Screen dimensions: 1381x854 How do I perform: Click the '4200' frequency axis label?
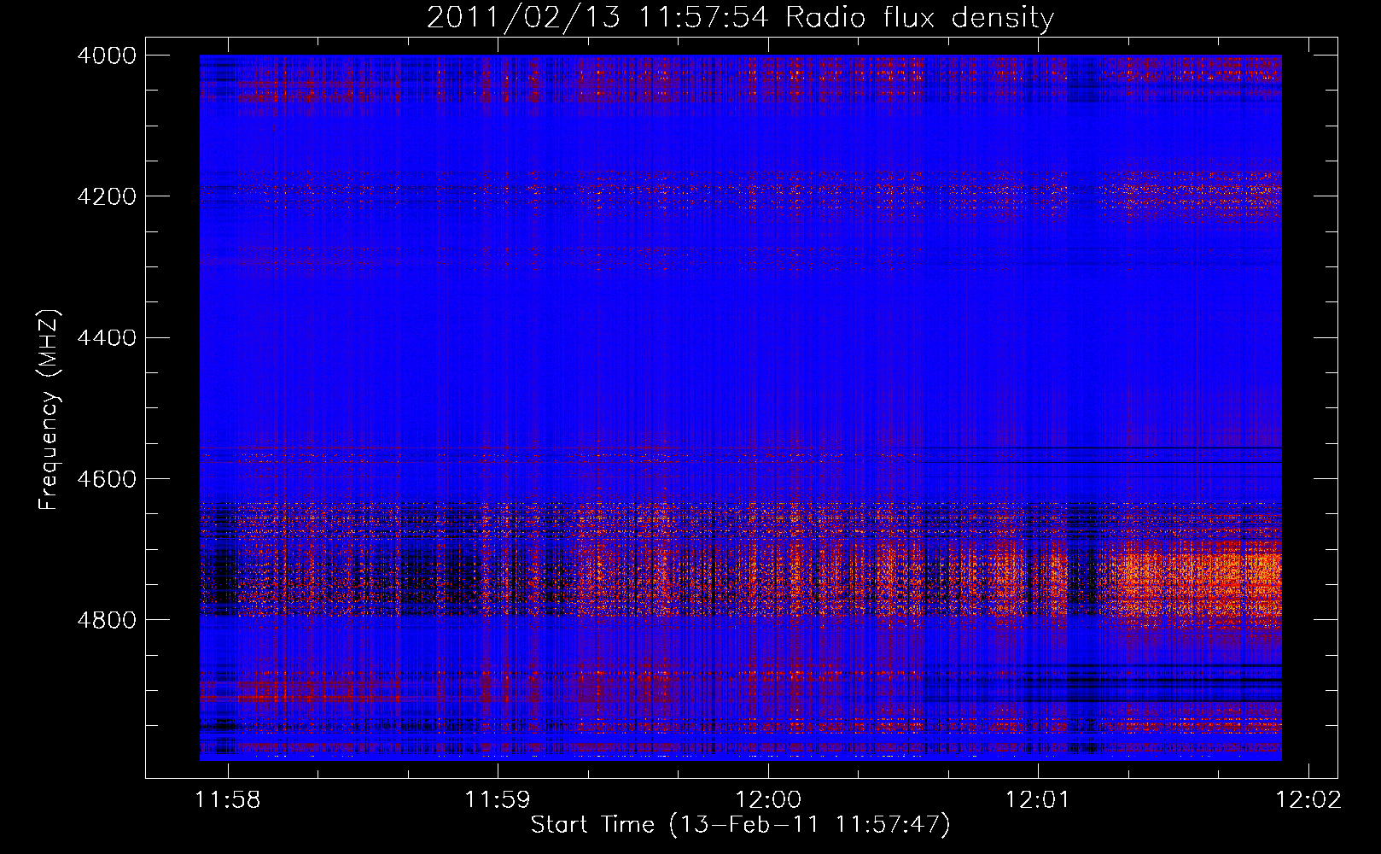pyautogui.click(x=106, y=196)
